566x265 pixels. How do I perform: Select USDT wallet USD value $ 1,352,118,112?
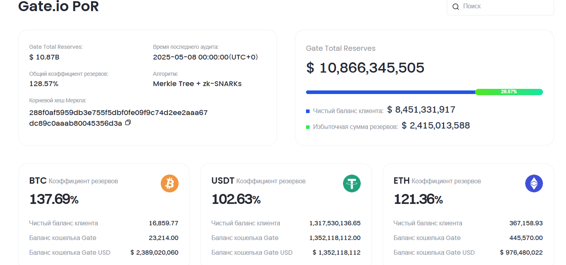(337, 253)
